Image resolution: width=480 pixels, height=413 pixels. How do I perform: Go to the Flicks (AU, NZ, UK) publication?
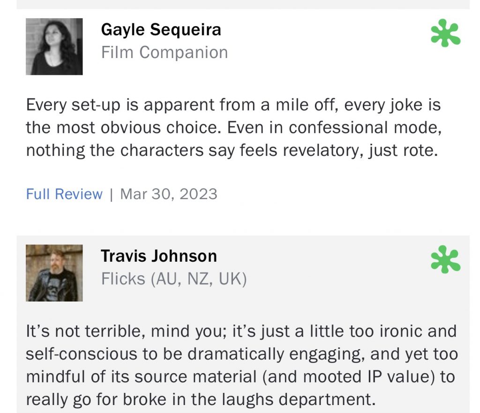(174, 279)
